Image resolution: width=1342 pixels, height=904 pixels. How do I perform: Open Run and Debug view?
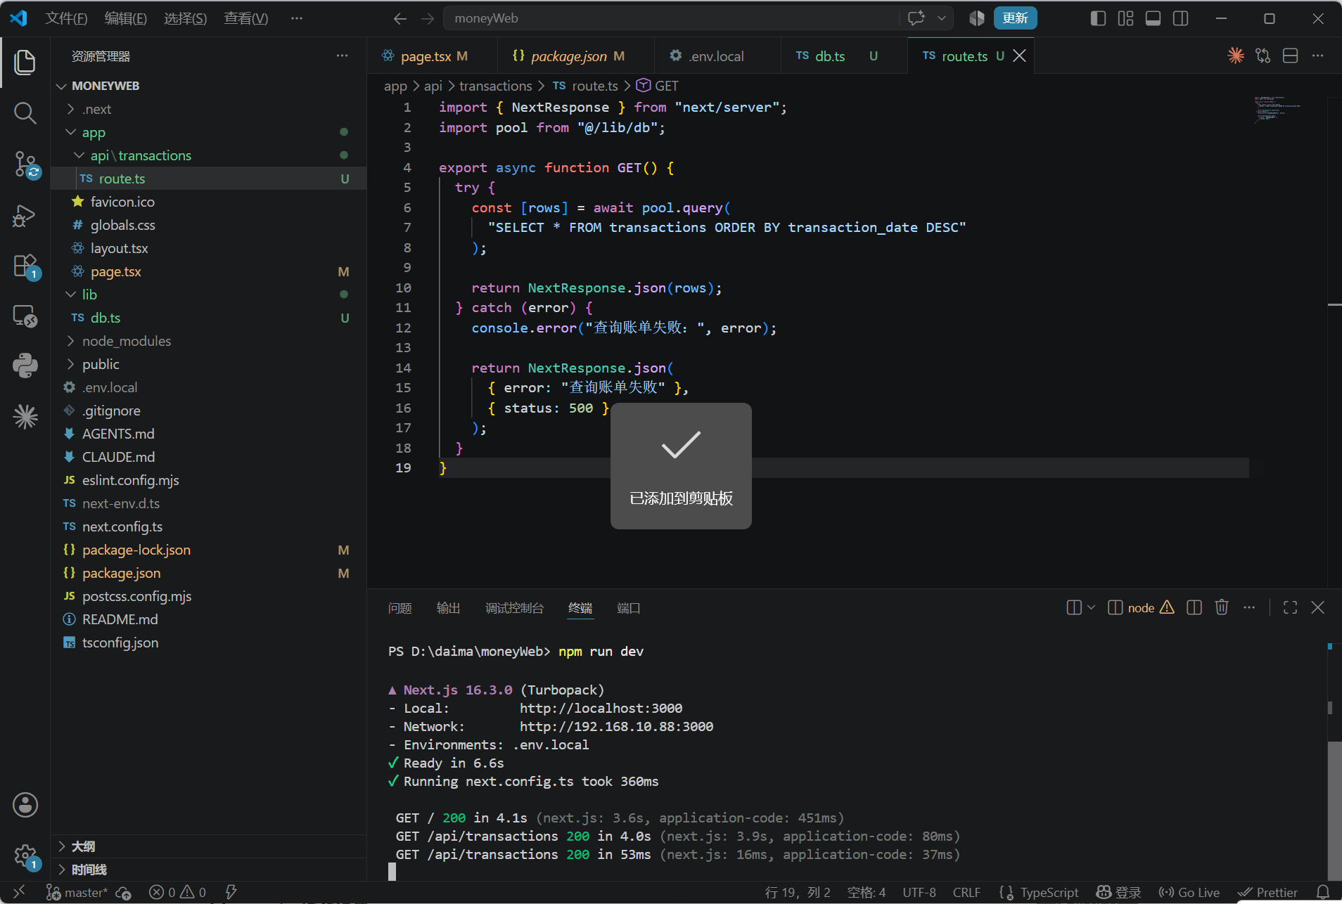tap(25, 215)
